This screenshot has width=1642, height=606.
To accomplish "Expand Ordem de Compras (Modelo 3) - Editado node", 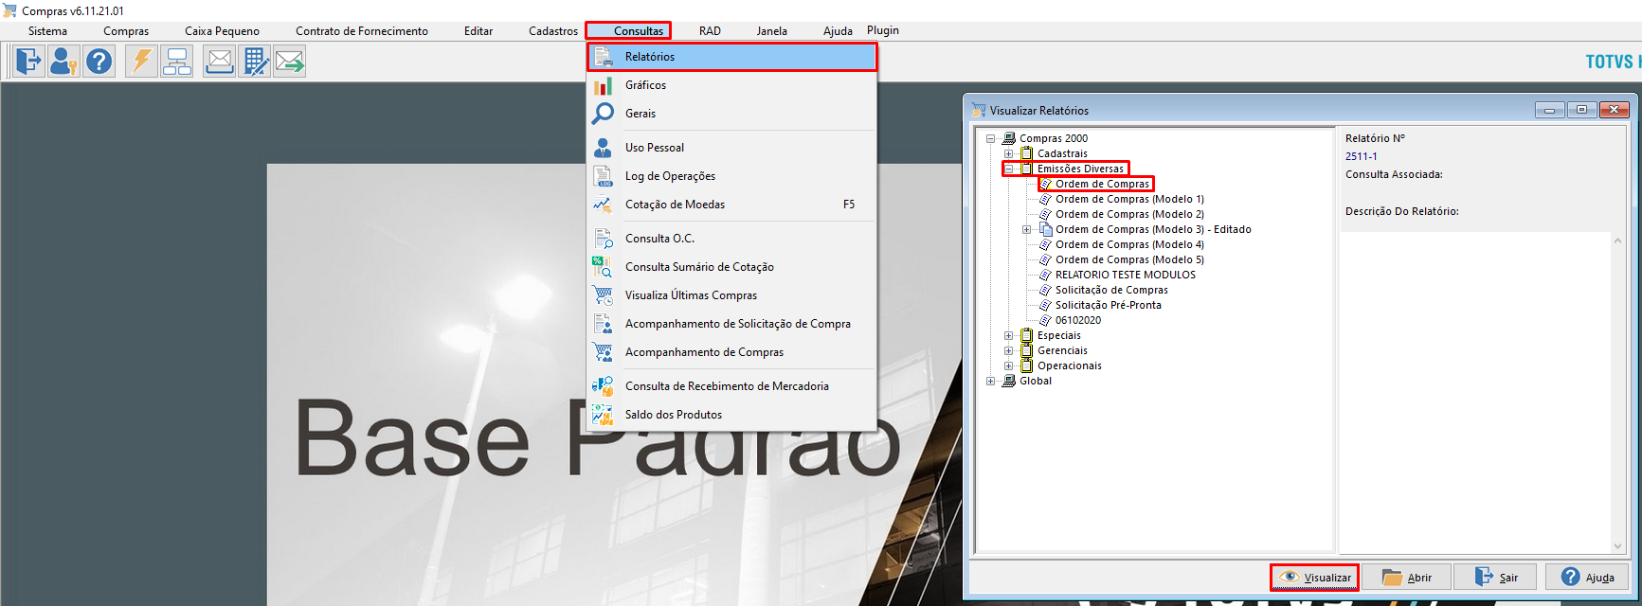I will click(x=1027, y=229).
